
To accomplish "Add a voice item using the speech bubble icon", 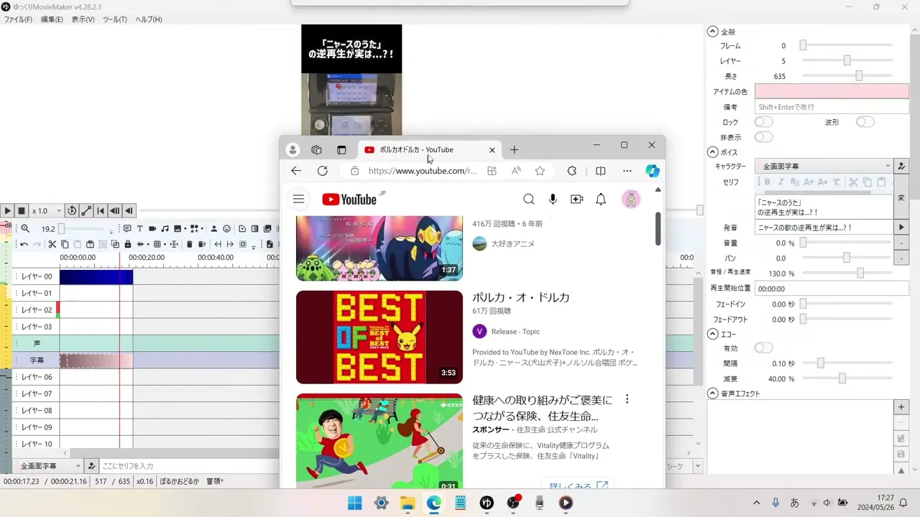I will tap(127, 228).
